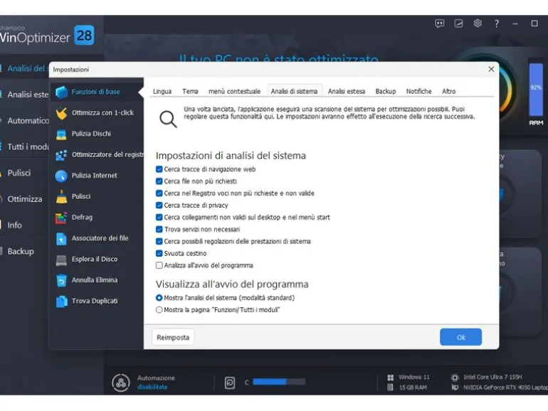
Task: Confirm settings with Ok button
Action: pos(460,338)
